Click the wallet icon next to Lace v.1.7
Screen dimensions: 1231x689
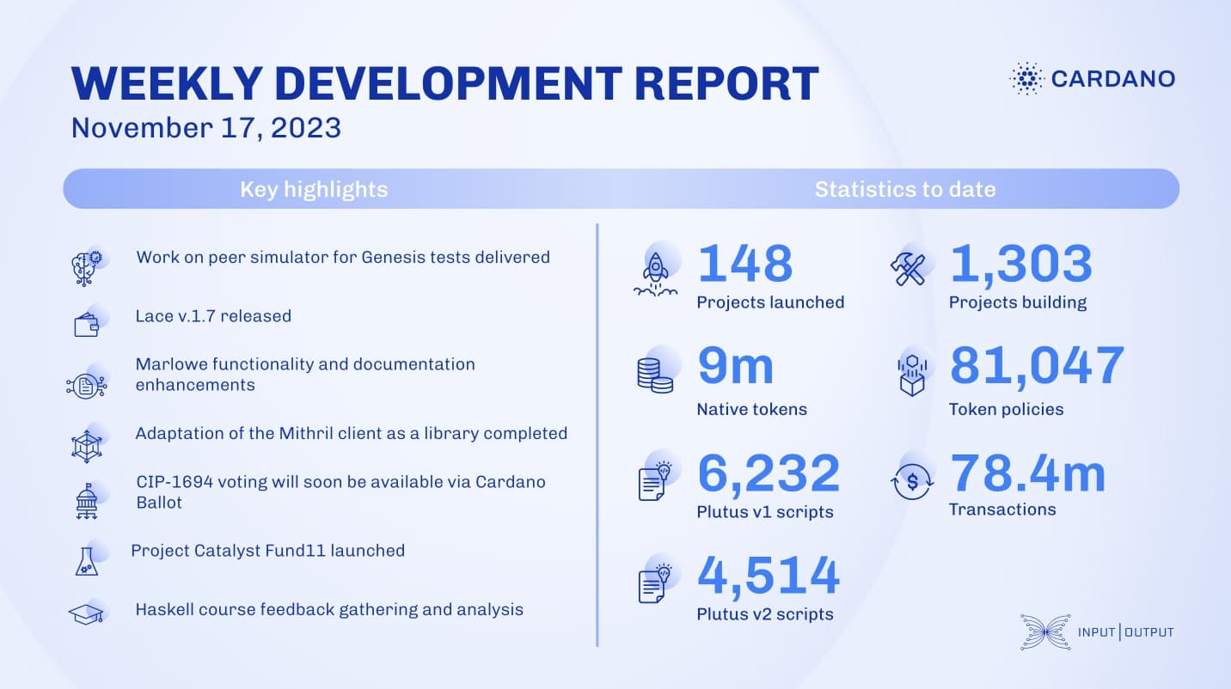coord(87,326)
